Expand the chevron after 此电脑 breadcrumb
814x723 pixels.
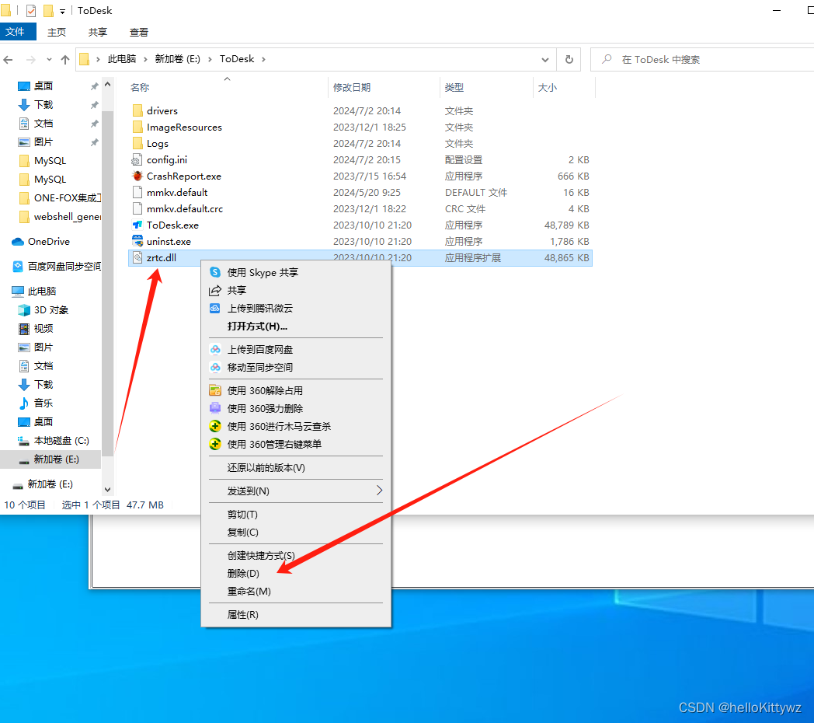coord(144,59)
